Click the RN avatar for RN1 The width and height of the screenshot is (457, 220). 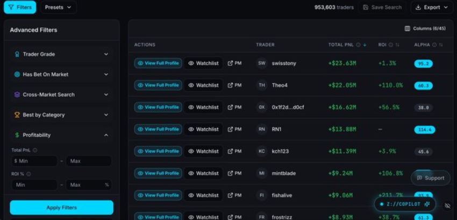click(x=262, y=129)
